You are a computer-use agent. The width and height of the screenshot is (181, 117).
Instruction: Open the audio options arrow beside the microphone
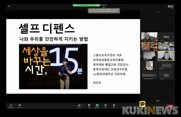pos(14,105)
